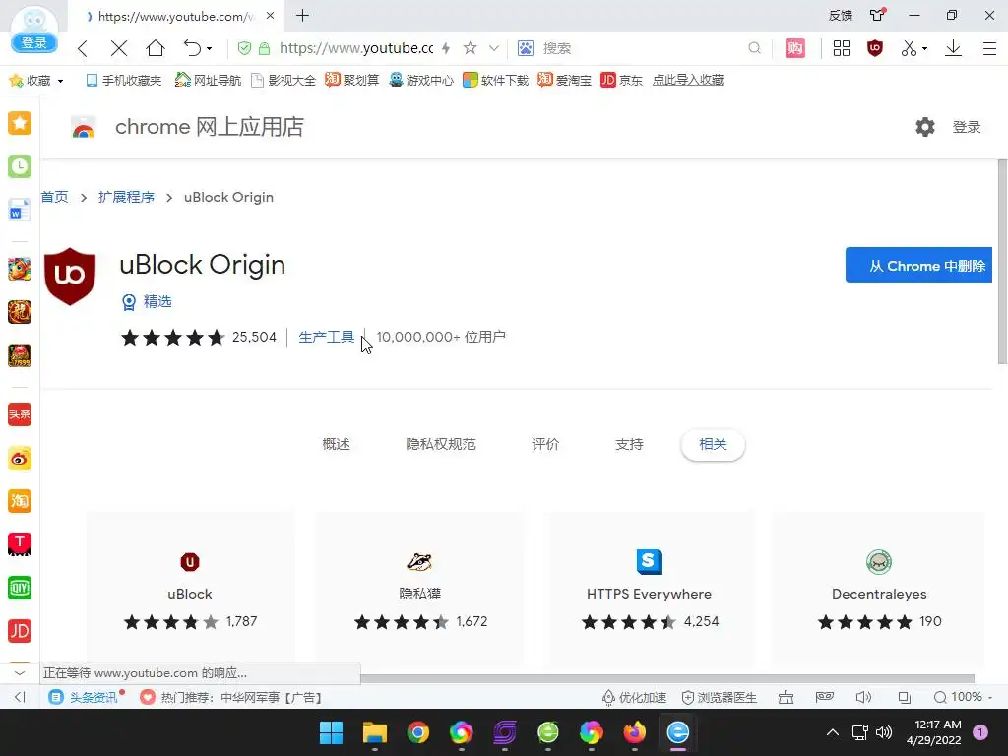Image resolution: width=1008 pixels, height=756 pixels.
Task: Click the Baidu paw search engine icon
Action: tap(526, 48)
